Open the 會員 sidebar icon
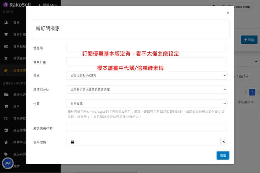 pos(6,23)
